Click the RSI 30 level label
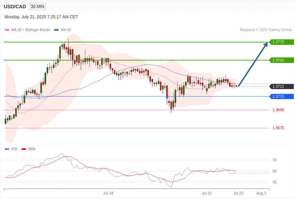Image resolution: width=295 pixels, height=199 pixels. 275,182
